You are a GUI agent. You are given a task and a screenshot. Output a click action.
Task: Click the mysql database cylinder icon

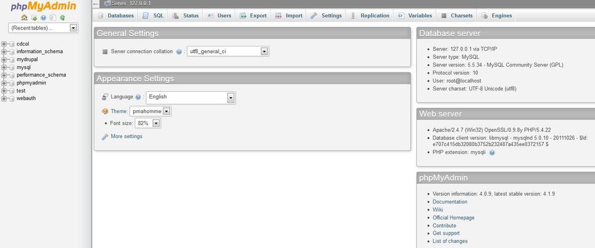pyautogui.click(x=12, y=67)
